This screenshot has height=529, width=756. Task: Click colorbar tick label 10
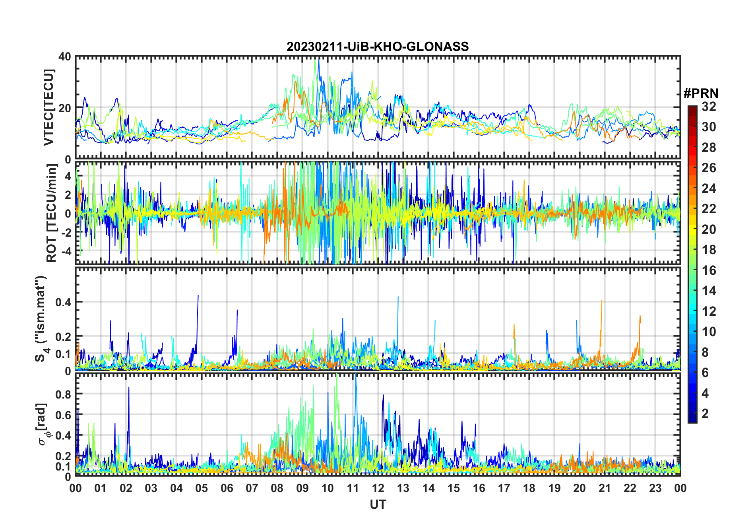(x=709, y=332)
